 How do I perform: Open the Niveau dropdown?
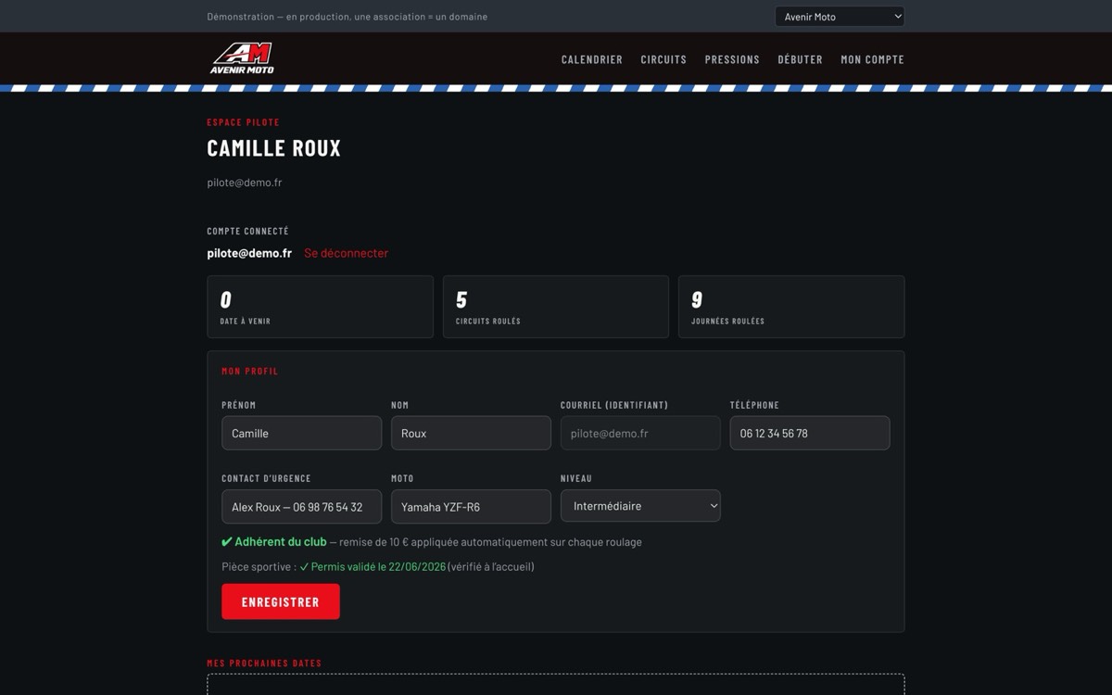point(640,506)
